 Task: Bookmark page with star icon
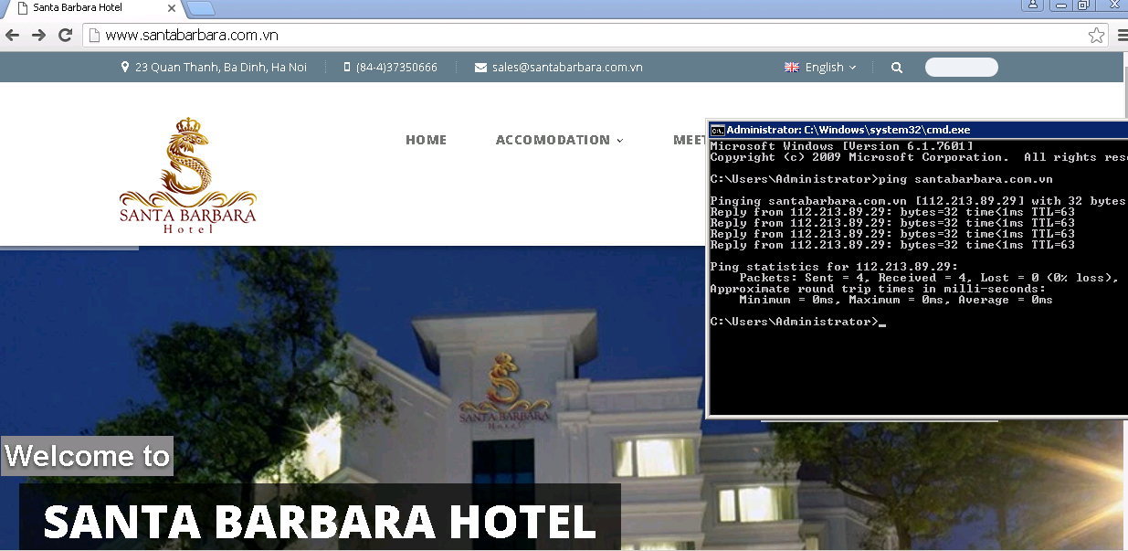point(1096,36)
